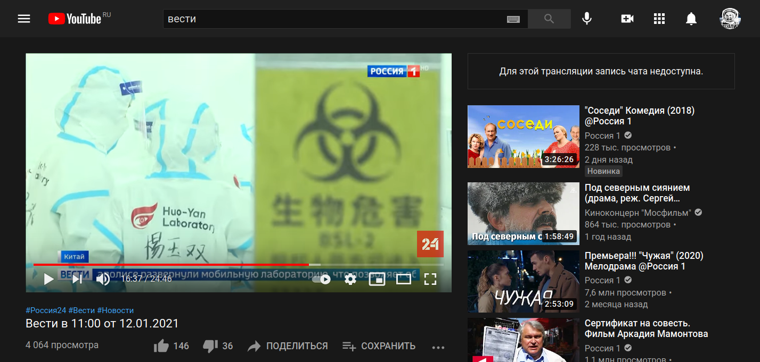Open the account avatar menu
This screenshot has height=362, width=760.
point(730,19)
